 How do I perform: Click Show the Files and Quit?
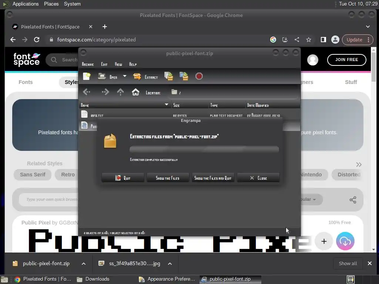[x=213, y=178]
